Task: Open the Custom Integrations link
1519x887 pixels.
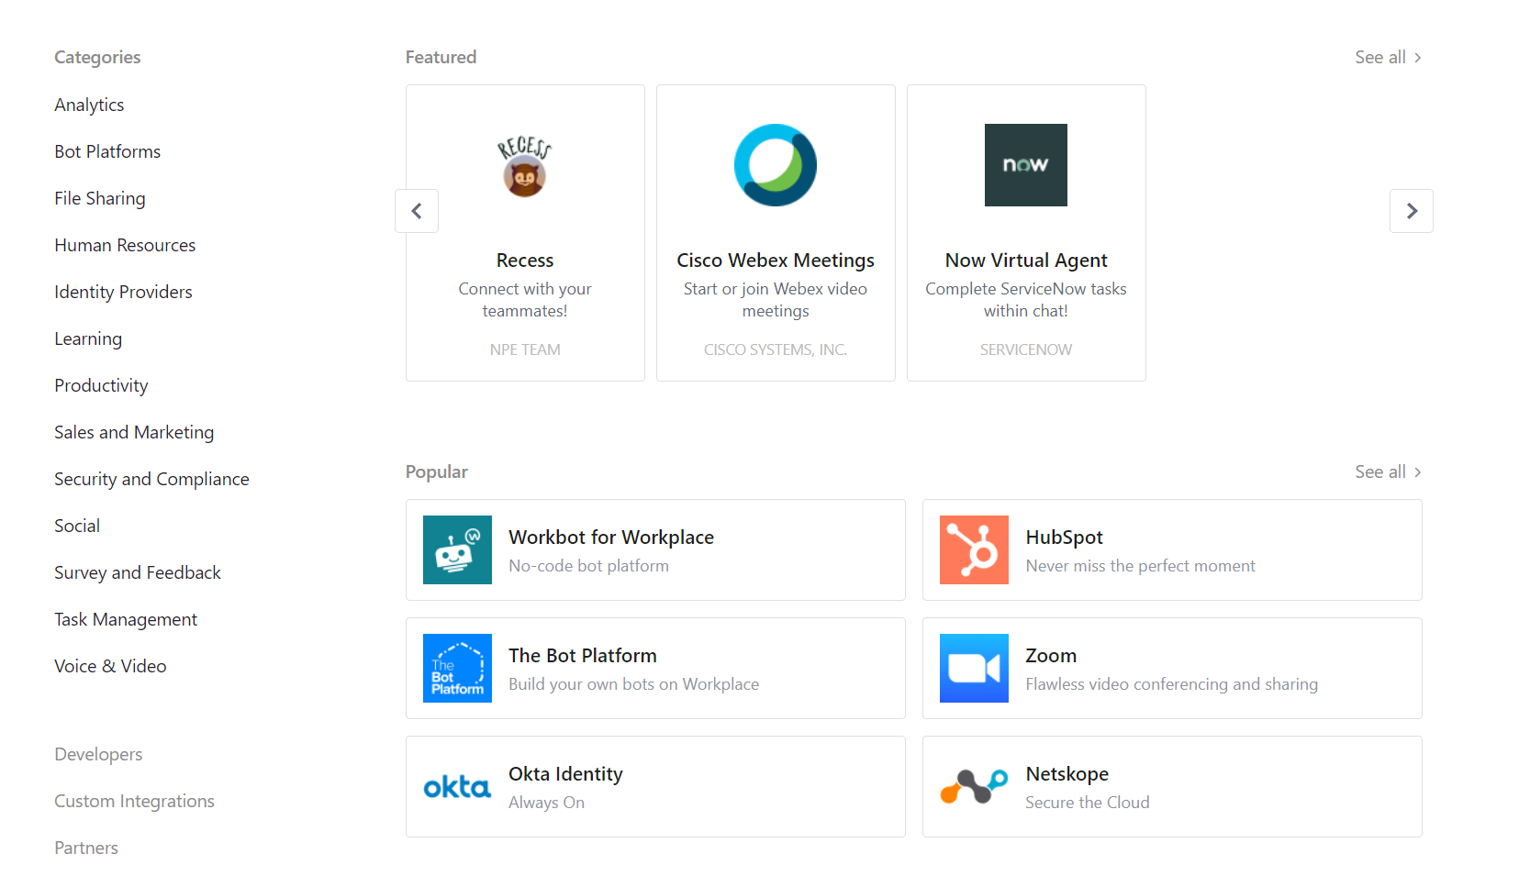Action: click(x=134, y=801)
